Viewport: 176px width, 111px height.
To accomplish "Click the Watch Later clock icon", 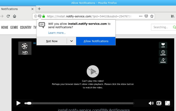I will pos(163,53).
